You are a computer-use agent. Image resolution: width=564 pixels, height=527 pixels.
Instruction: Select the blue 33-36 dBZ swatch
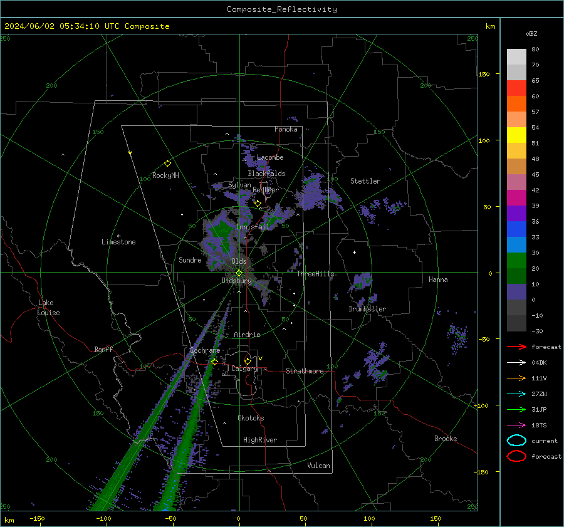pyautogui.click(x=516, y=229)
